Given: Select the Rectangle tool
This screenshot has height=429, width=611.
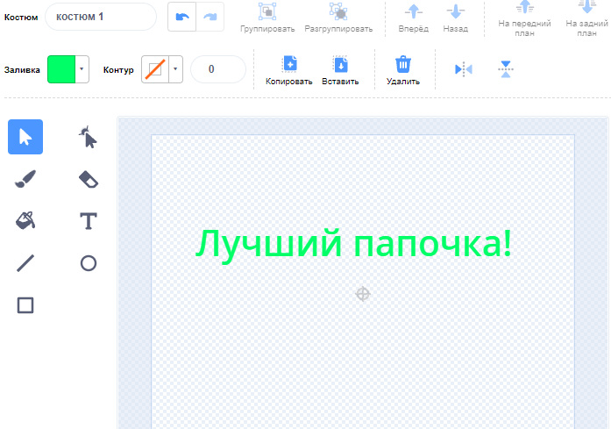Looking at the screenshot, I should coord(25,304).
